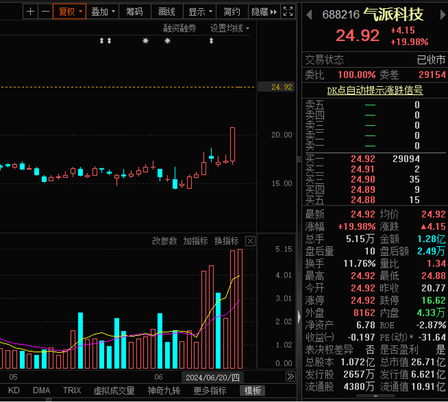Viewport: 448px width, 402px height.
Task: Open the 显示 dropdown menu
Action: [200, 12]
